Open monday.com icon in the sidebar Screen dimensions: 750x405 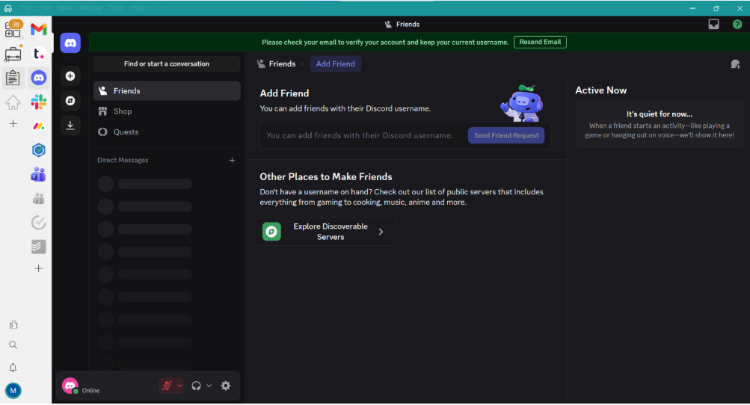(39, 126)
